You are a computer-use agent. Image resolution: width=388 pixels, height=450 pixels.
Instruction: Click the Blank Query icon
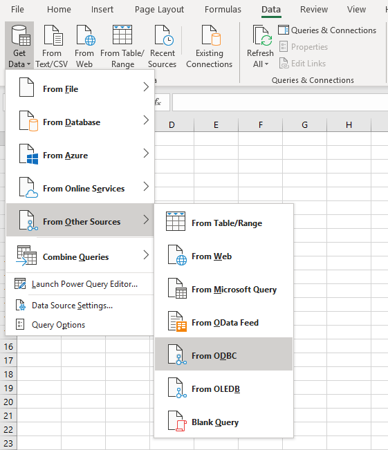coord(177,421)
